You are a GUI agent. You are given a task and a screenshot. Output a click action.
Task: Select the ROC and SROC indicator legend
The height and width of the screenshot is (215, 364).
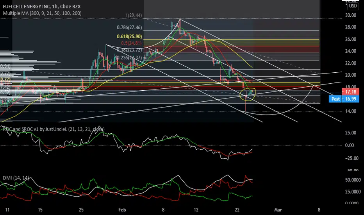(x=54, y=129)
